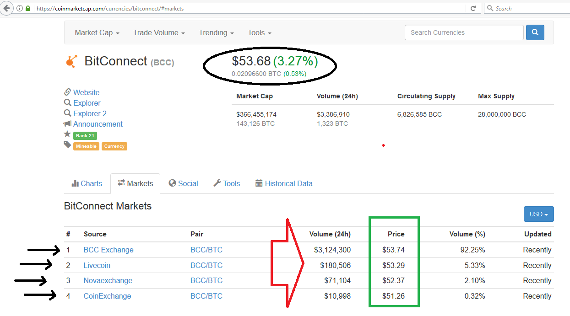The width and height of the screenshot is (570, 316).
Task: Click the $366,455,174 market cap value
Action: click(x=256, y=114)
